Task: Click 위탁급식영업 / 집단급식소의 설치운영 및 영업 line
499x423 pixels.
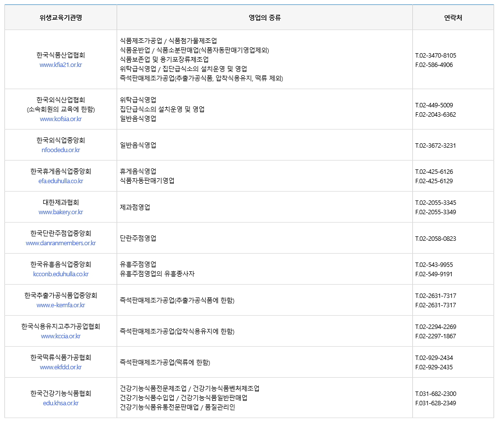Action: [x=183, y=69]
